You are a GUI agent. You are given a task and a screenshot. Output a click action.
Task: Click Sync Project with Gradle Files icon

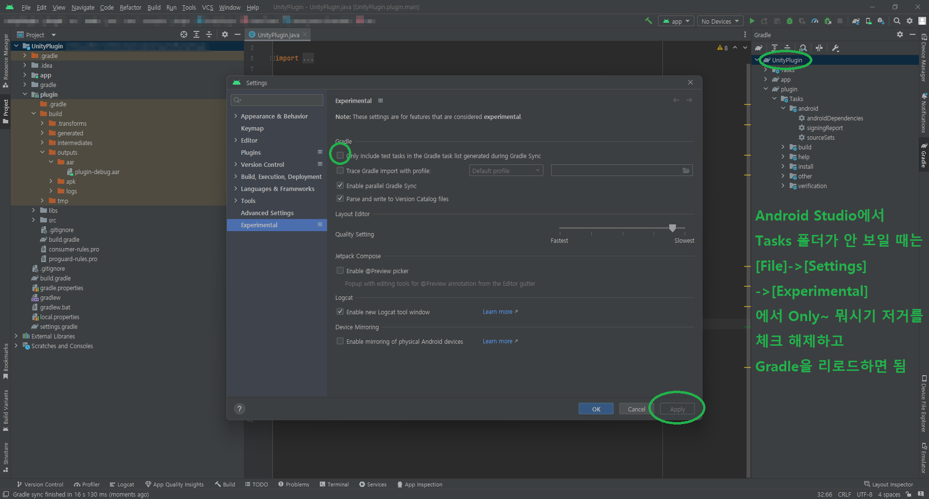[x=856, y=21]
